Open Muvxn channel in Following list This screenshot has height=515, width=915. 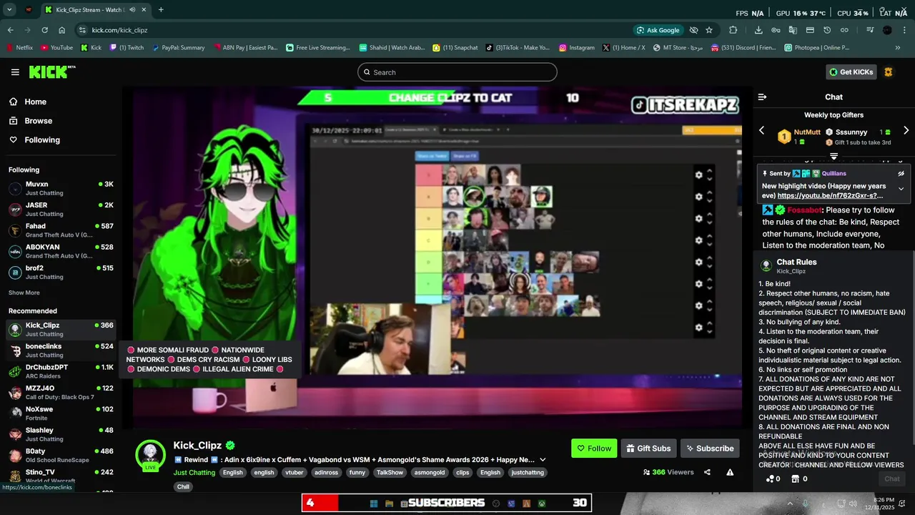[61, 188]
